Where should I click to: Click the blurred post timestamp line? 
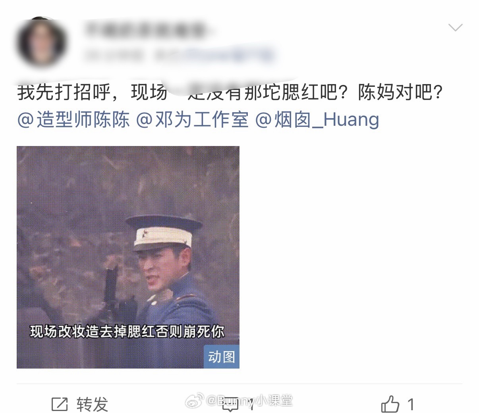(x=179, y=56)
